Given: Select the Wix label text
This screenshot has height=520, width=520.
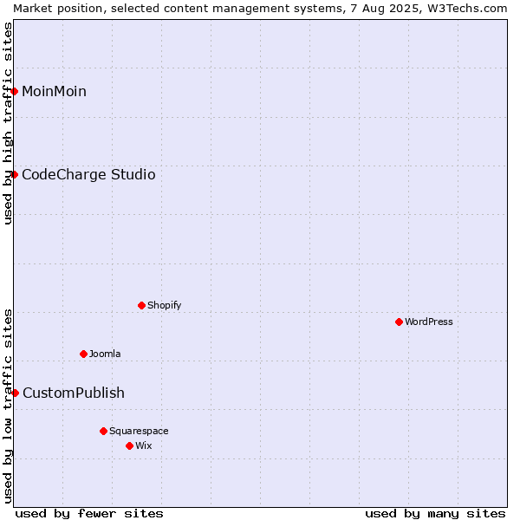Looking at the screenshot, I should click(x=144, y=446).
